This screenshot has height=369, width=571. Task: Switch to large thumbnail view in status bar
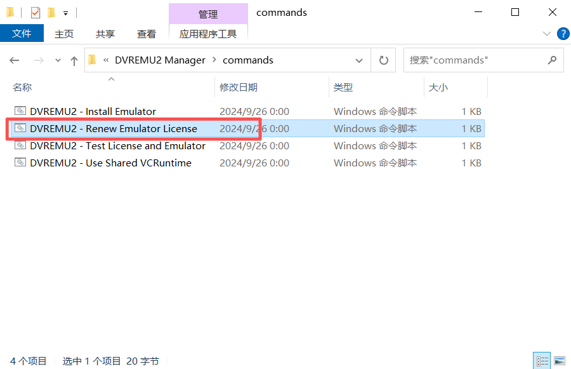[x=561, y=360]
